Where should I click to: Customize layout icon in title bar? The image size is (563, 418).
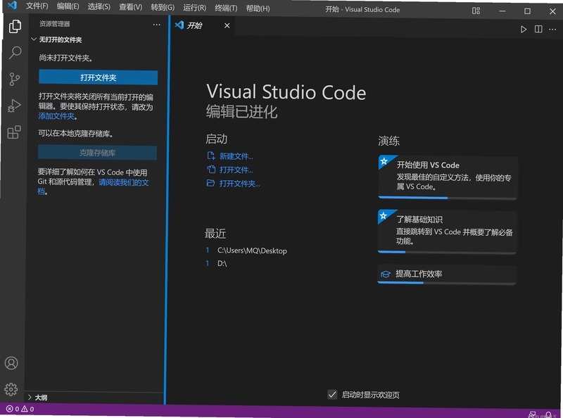pyautogui.click(x=476, y=11)
